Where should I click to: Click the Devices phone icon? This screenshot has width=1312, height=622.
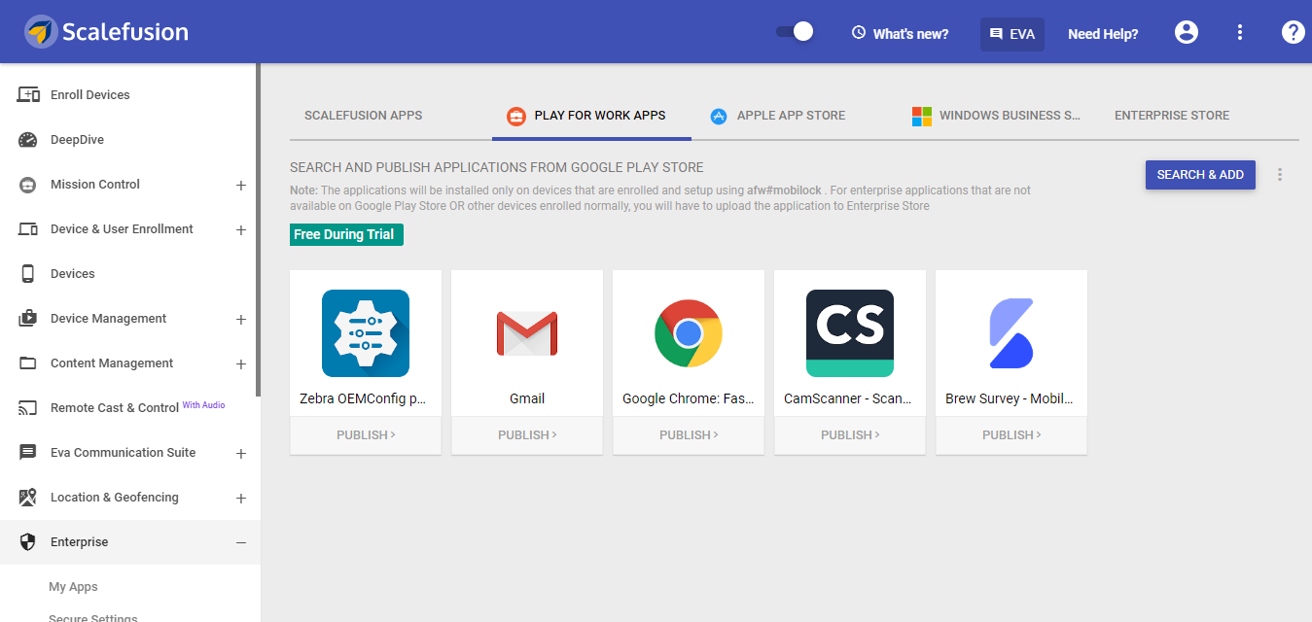[x=28, y=274]
